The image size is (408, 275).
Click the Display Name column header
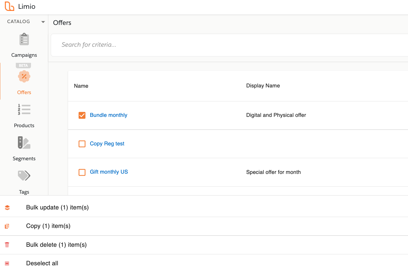263,86
